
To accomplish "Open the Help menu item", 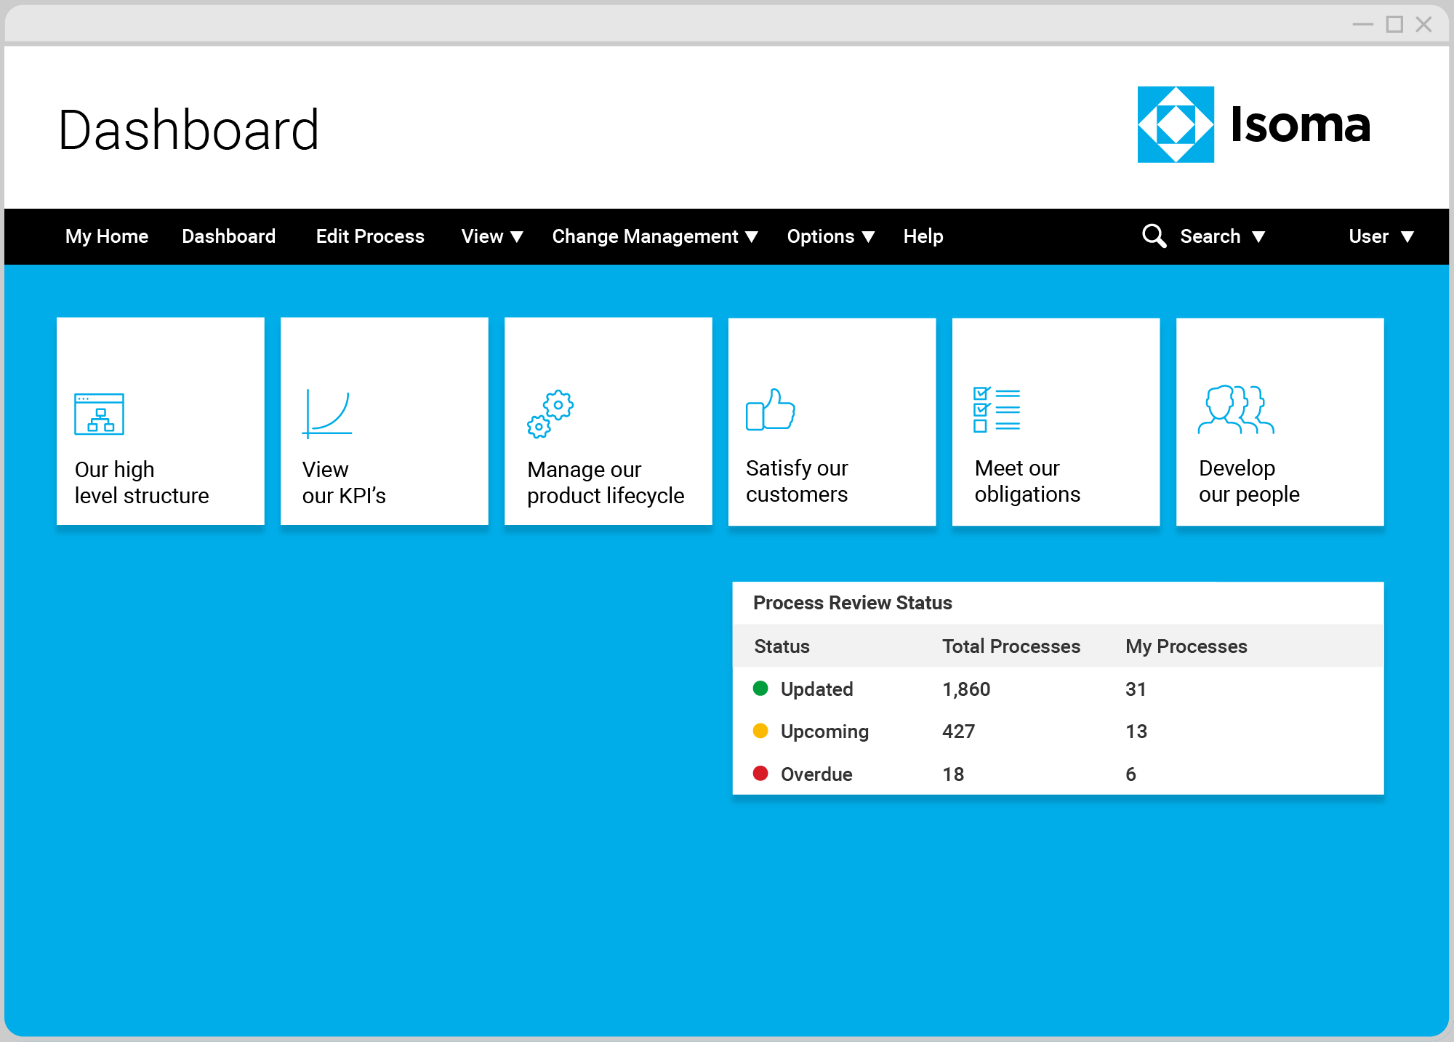I will (923, 236).
